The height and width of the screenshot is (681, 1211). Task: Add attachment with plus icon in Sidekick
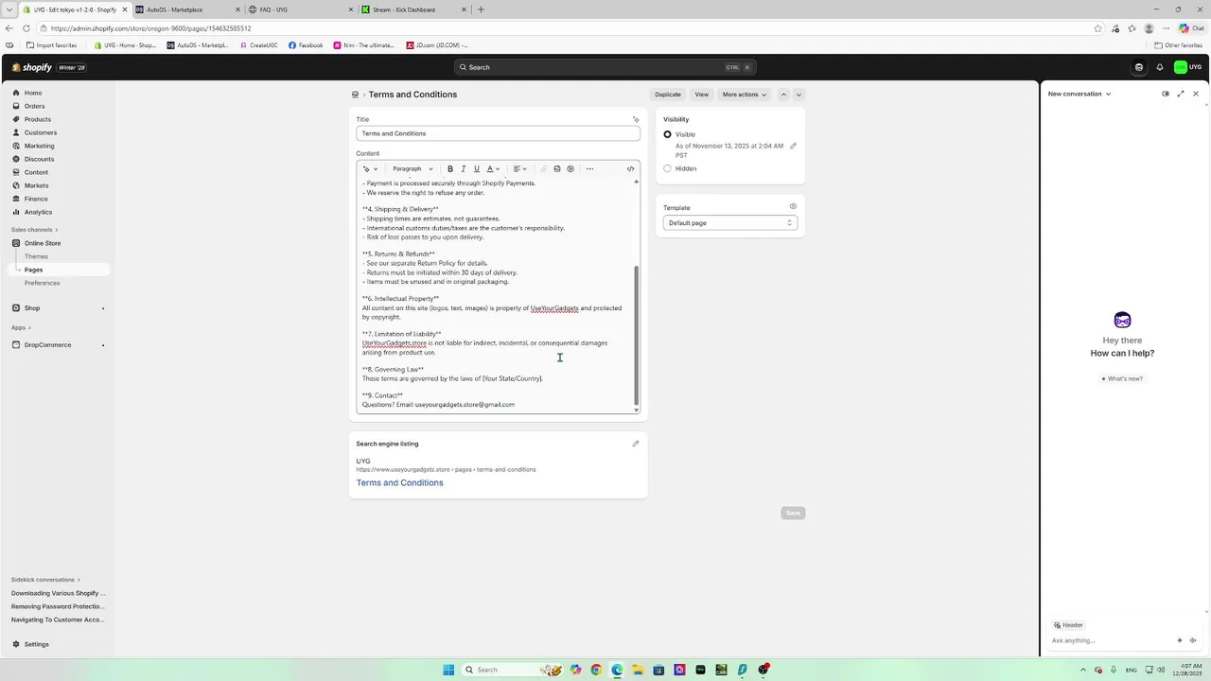pos(1180,640)
